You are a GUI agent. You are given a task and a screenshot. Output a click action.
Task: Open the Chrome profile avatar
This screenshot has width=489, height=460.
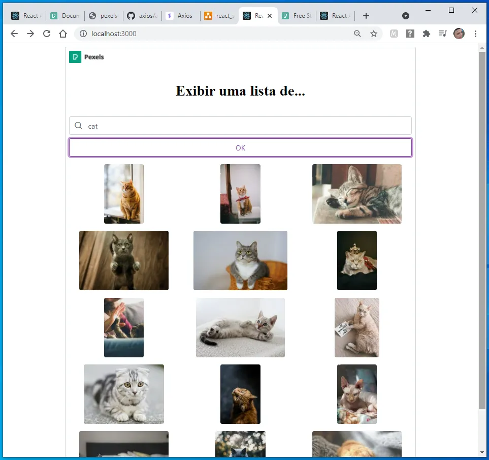(x=459, y=34)
